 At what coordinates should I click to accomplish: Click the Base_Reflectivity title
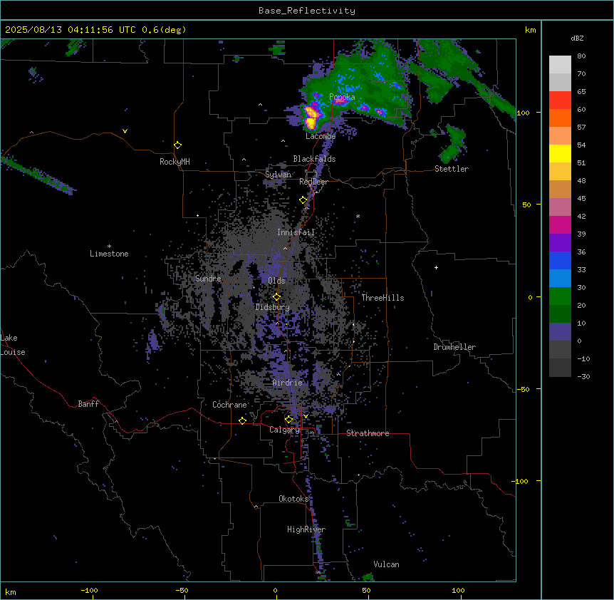click(x=307, y=11)
